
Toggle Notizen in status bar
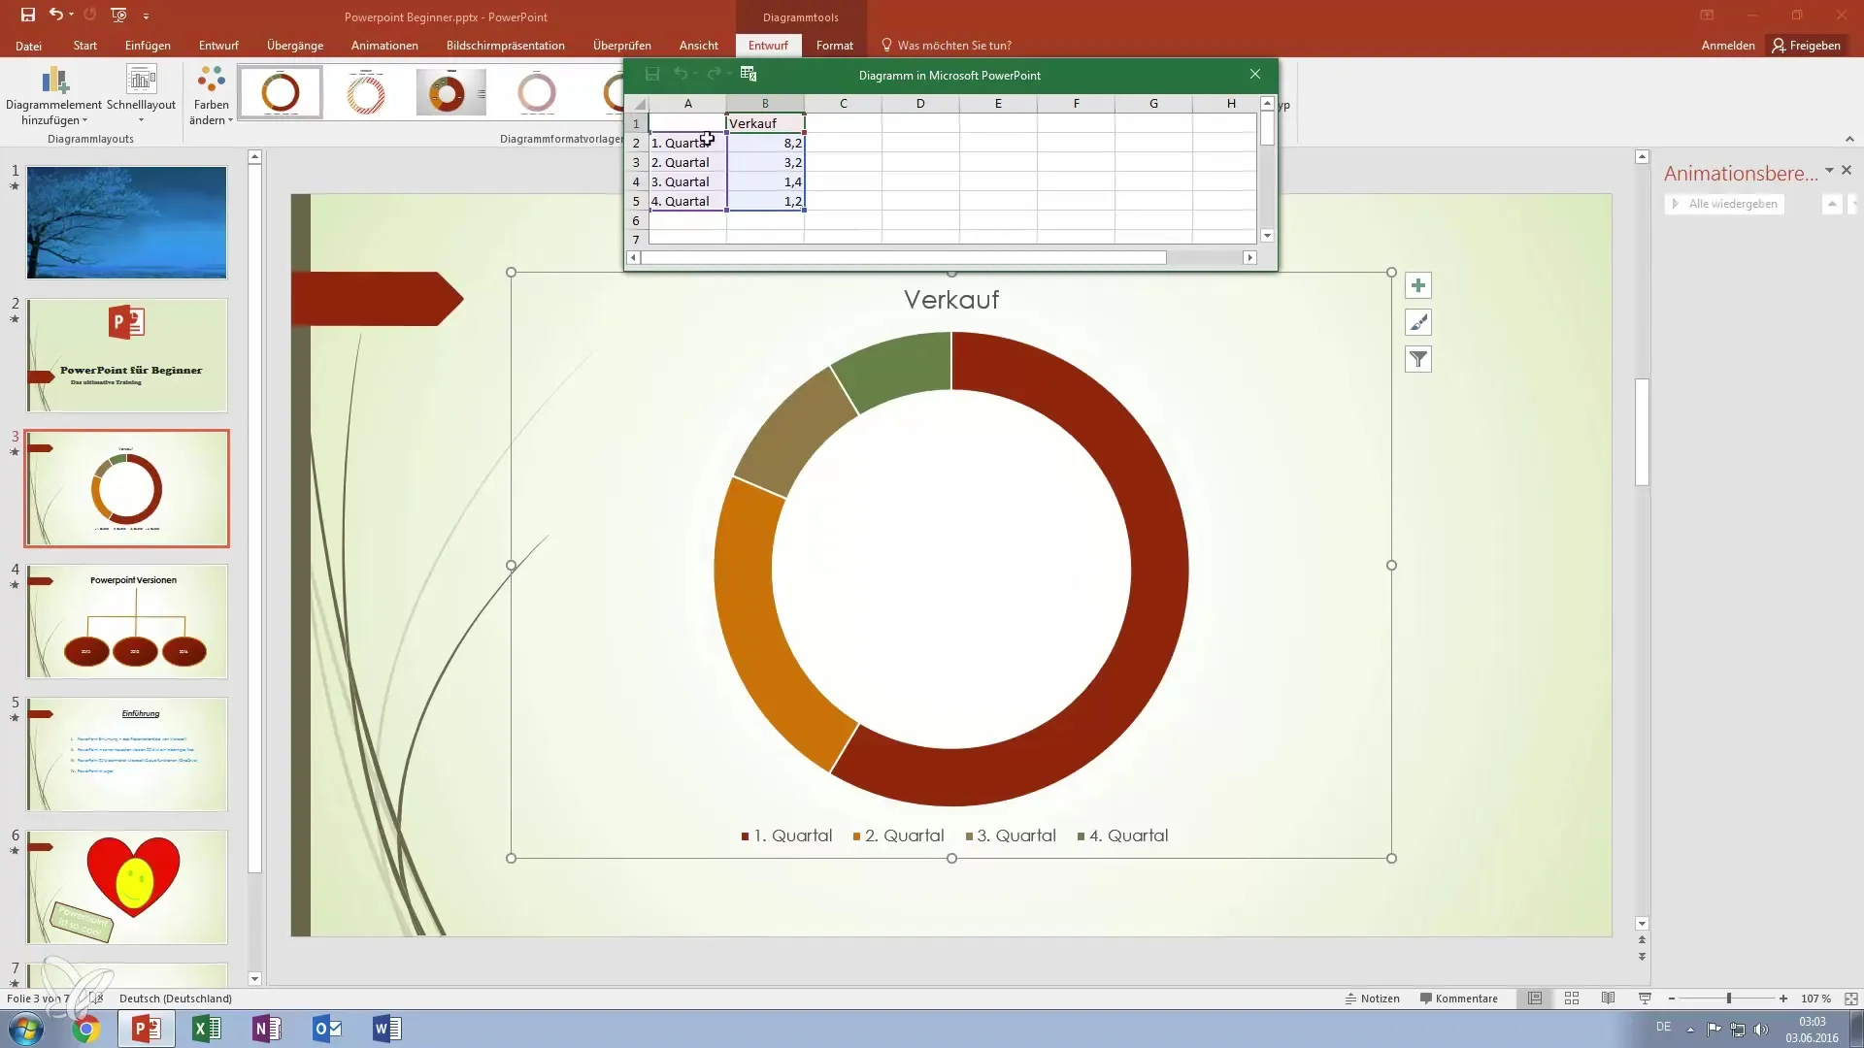point(1372,999)
